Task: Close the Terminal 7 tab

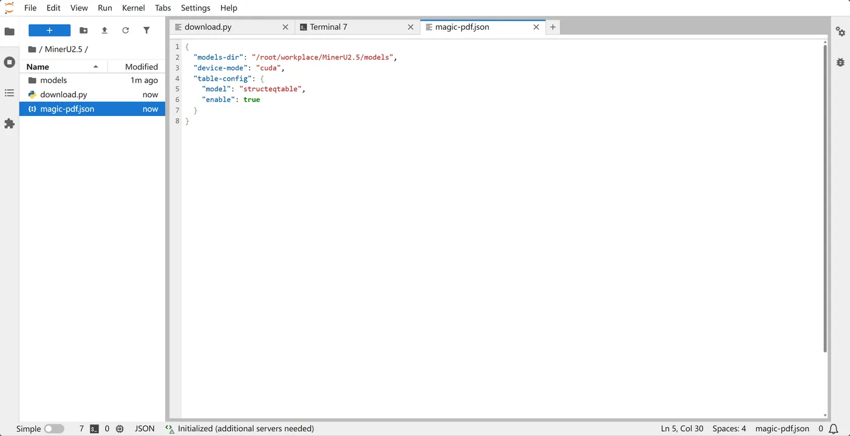Action: [x=410, y=27]
